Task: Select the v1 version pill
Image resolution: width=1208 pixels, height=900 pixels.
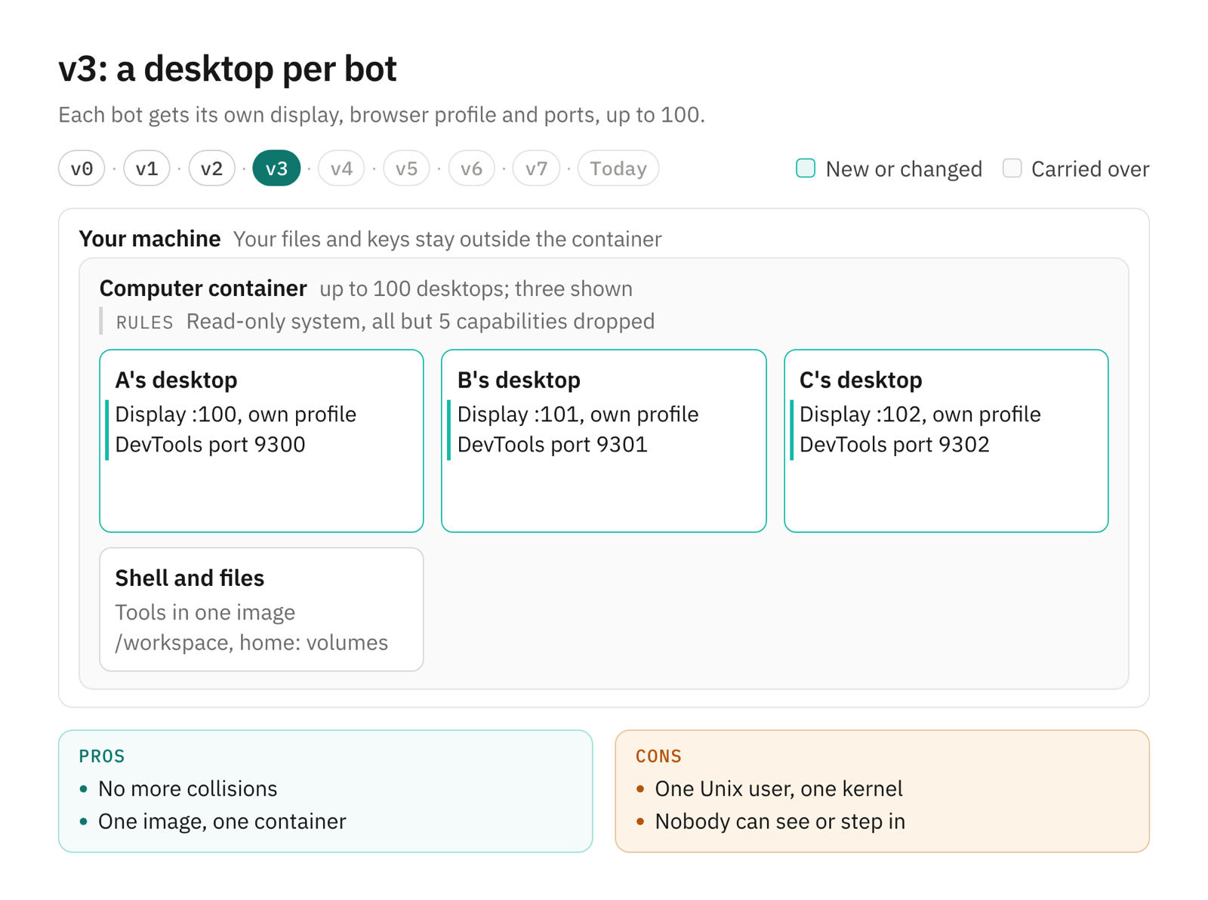Action: pos(146,168)
